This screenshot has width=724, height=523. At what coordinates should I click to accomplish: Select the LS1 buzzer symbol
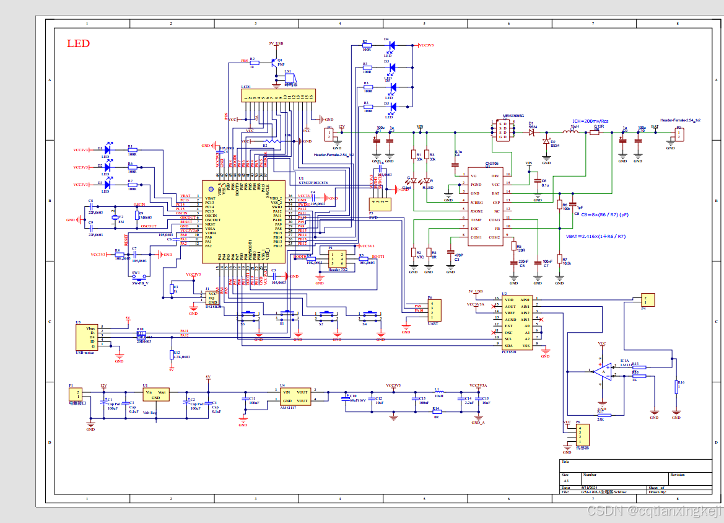click(x=290, y=79)
